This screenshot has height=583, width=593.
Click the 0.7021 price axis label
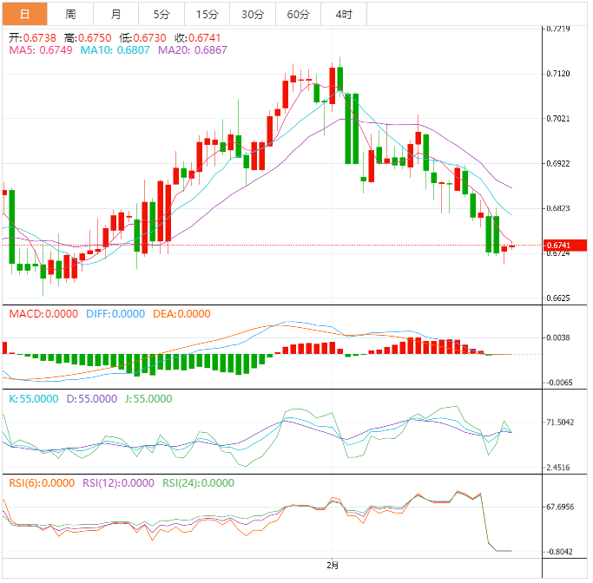click(558, 119)
